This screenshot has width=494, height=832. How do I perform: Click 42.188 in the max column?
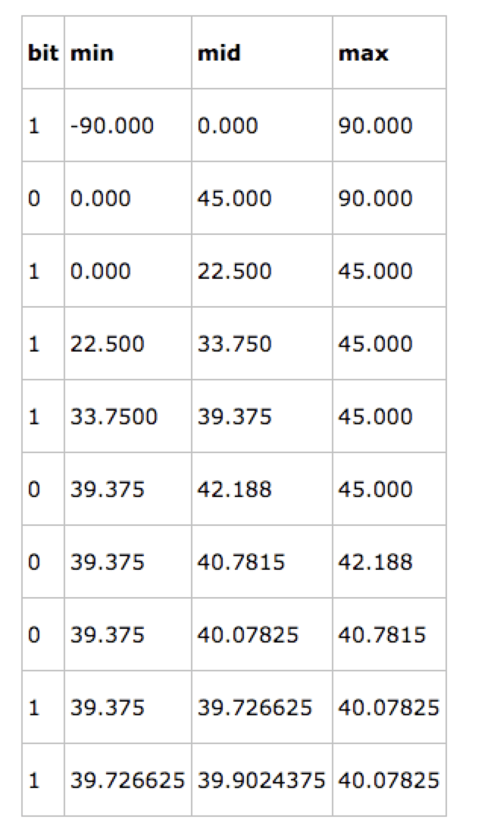click(375, 562)
